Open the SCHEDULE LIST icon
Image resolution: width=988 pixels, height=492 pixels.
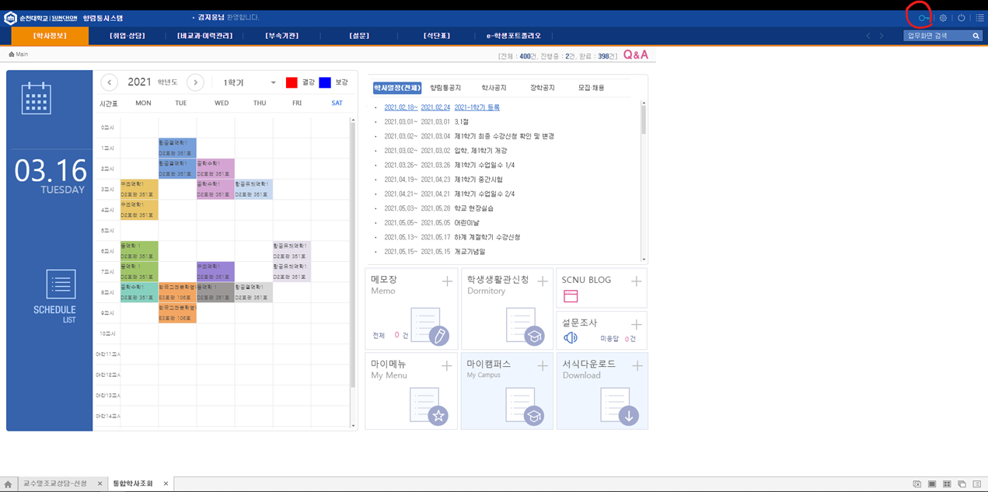pyautogui.click(x=61, y=285)
